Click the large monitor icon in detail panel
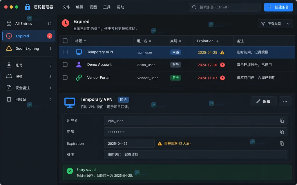Viewport: 297px width, 185px height. 70,103
